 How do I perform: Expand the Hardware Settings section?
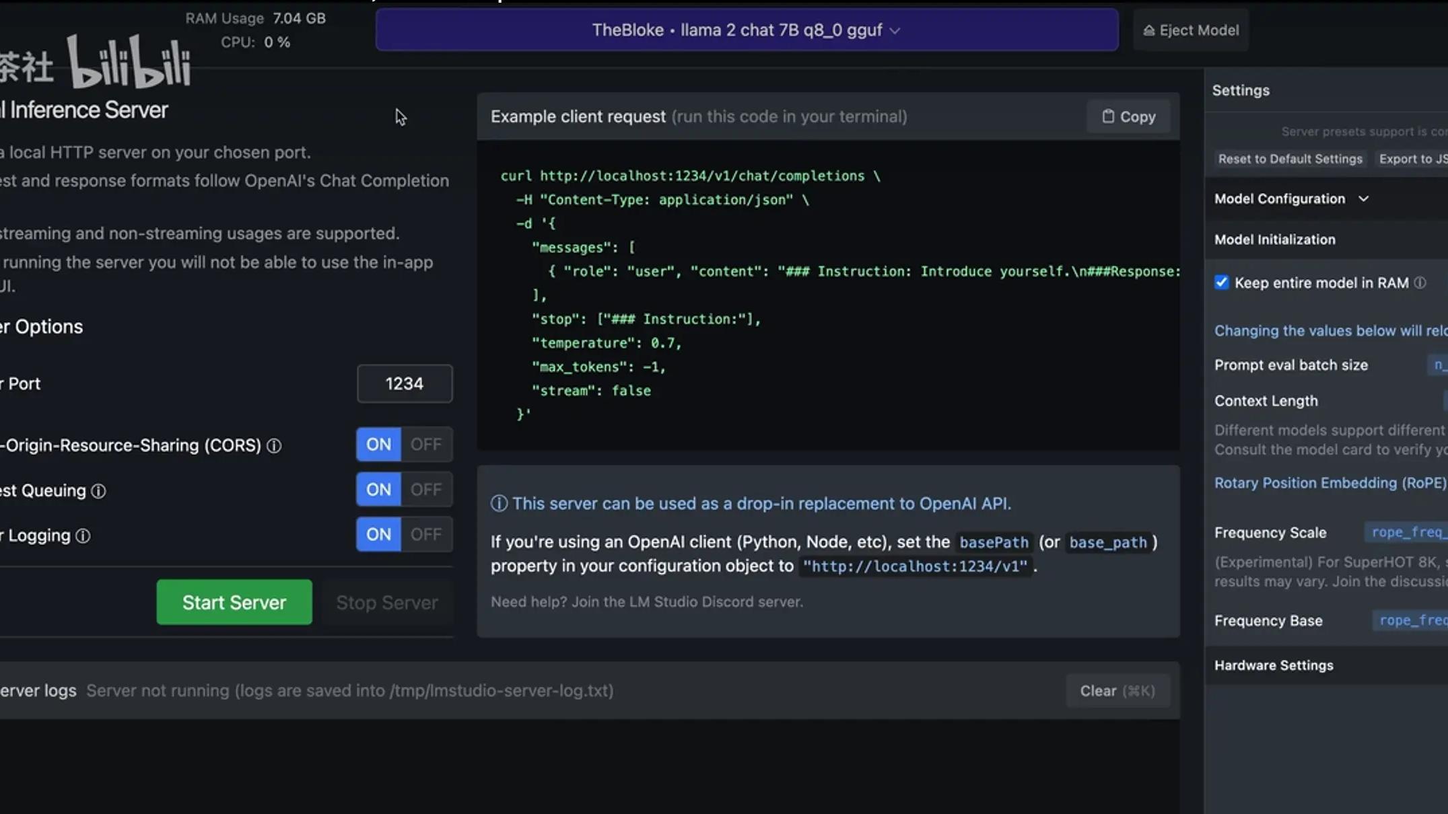click(x=1274, y=665)
